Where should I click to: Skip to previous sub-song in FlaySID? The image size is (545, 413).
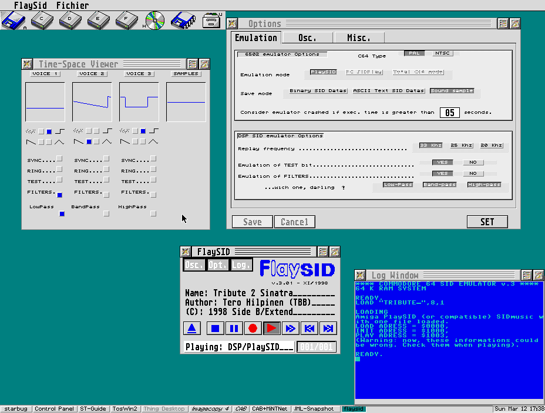point(309,329)
